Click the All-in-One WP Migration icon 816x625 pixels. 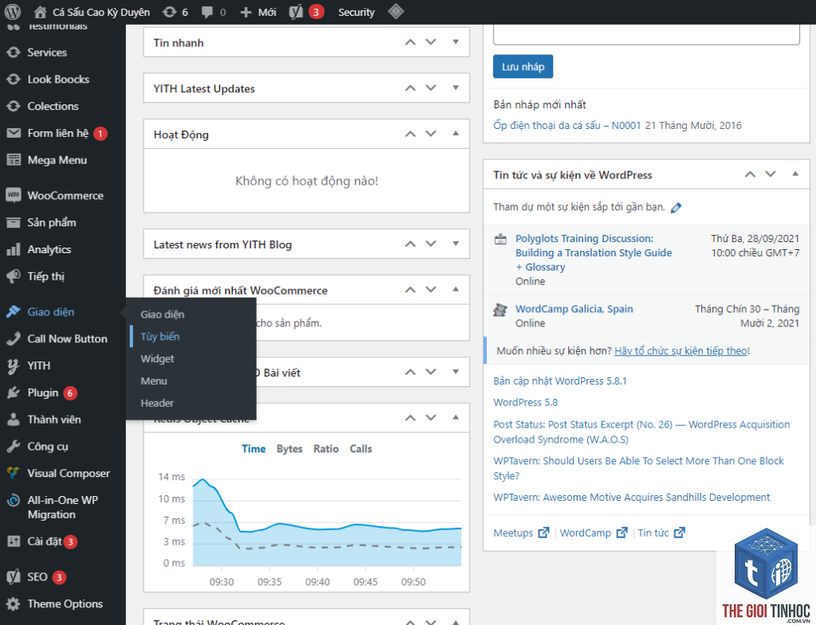pos(14,500)
